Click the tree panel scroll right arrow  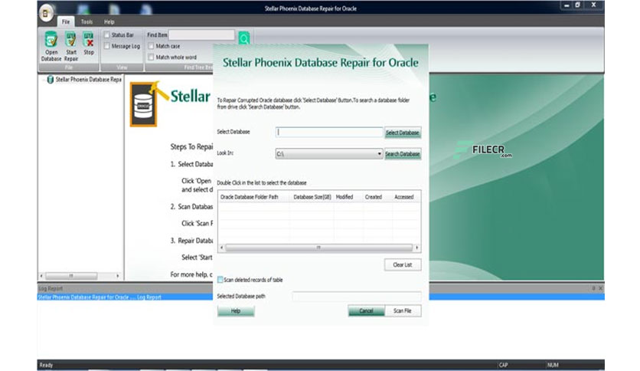(118, 276)
